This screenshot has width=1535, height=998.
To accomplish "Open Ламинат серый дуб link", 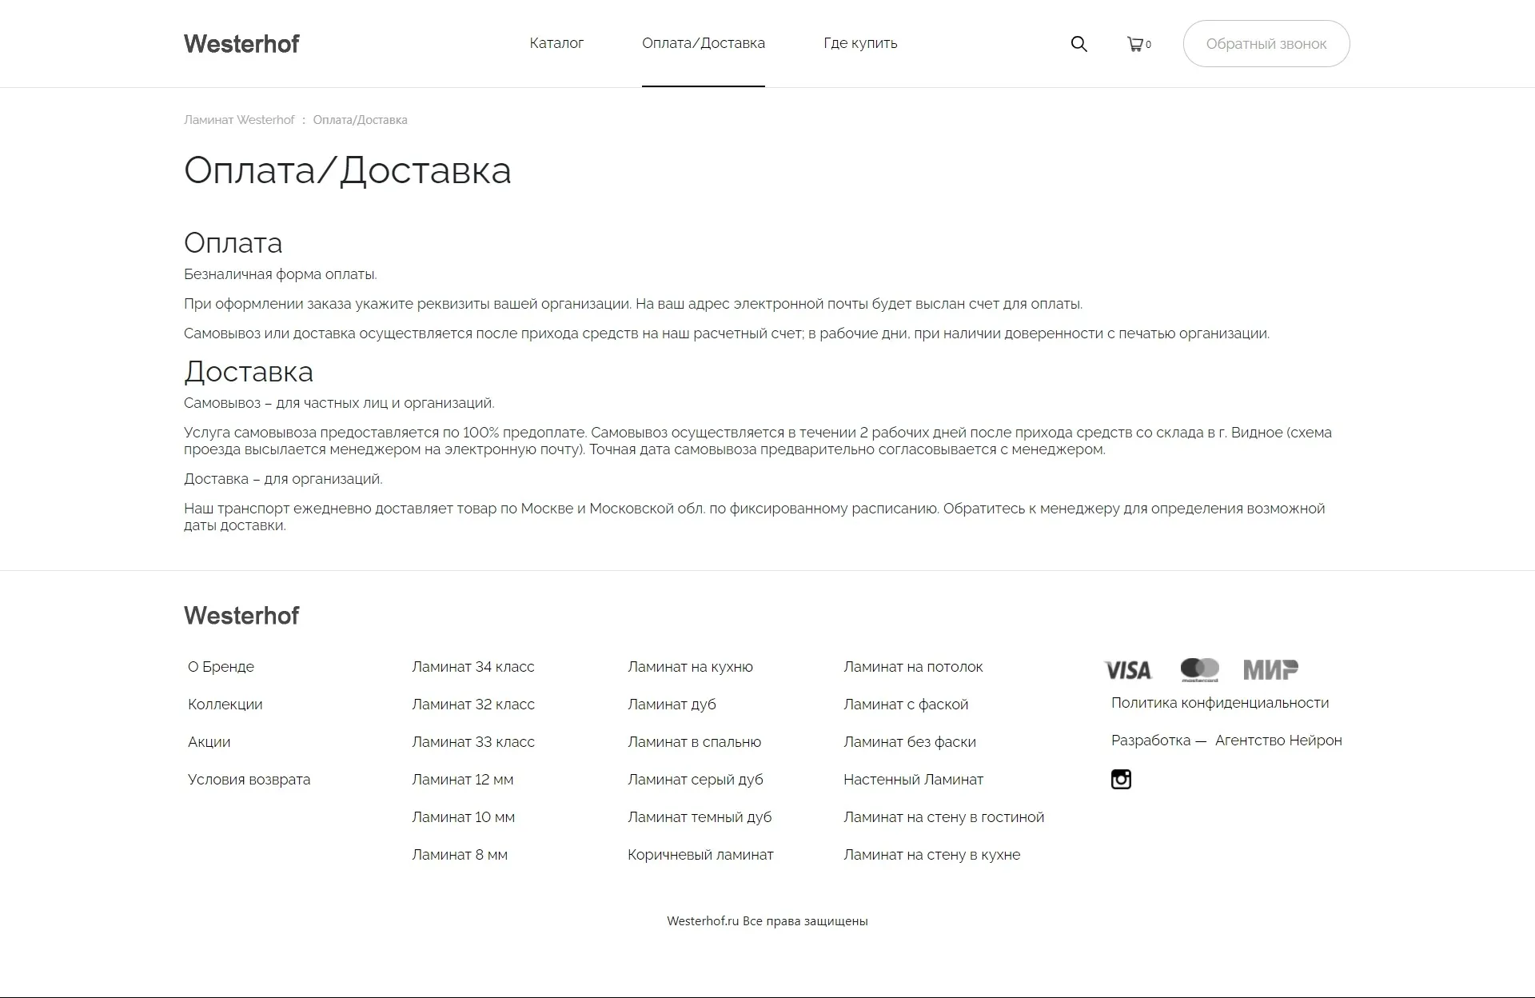I will pyautogui.click(x=695, y=780).
